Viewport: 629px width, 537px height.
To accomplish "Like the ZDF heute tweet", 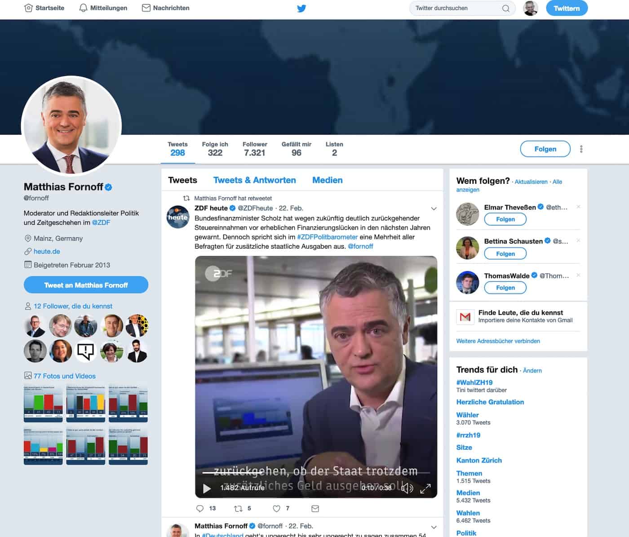I will click(x=277, y=509).
